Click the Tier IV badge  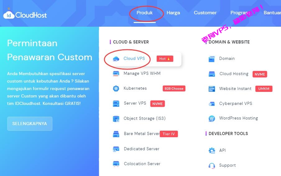coord(169,134)
